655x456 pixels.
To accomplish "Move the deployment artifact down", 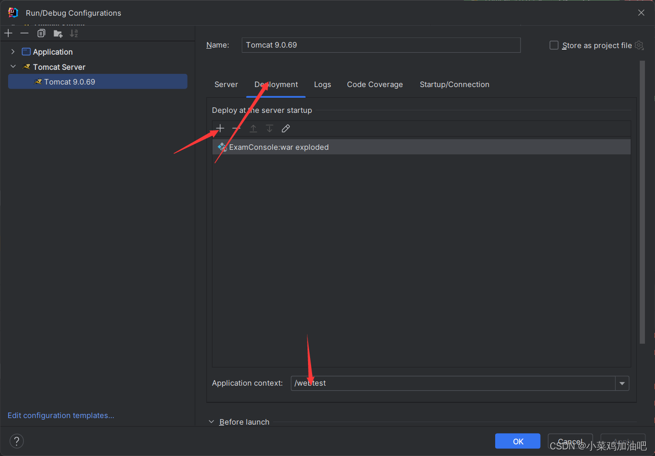I will pyautogui.click(x=270, y=129).
